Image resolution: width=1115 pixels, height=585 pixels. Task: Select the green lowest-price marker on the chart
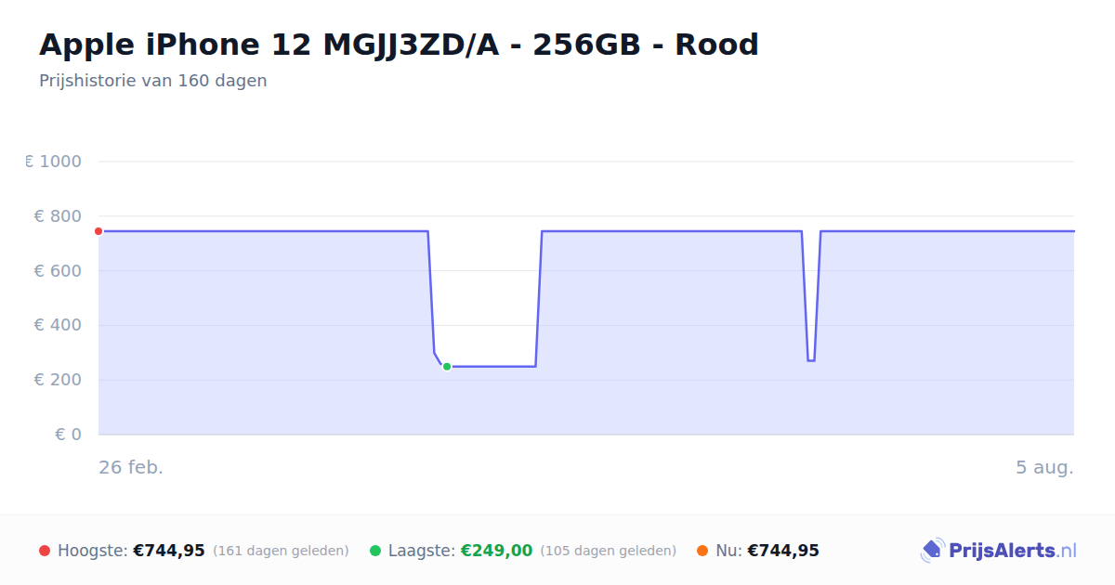(x=447, y=367)
